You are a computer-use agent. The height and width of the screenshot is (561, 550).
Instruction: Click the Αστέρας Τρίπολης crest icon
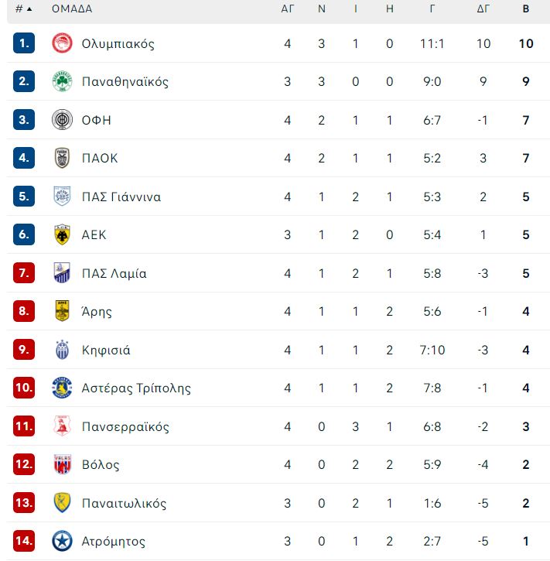pos(62,388)
